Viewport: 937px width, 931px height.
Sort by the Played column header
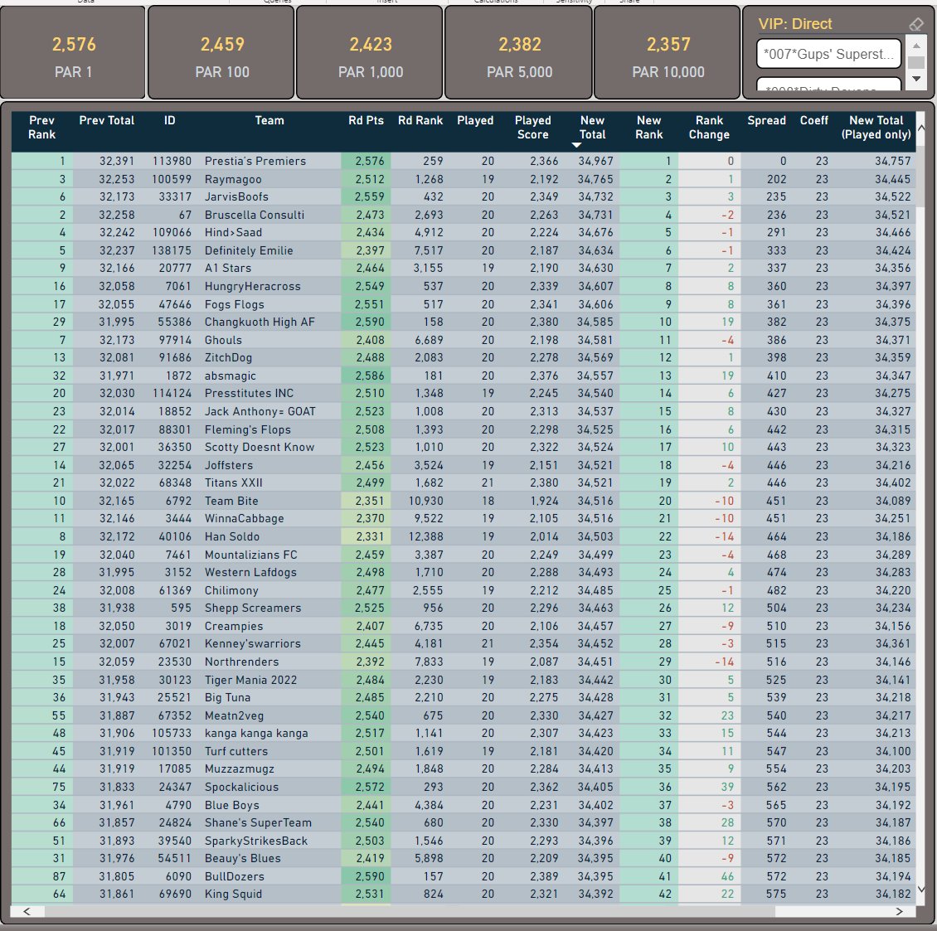click(x=475, y=120)
